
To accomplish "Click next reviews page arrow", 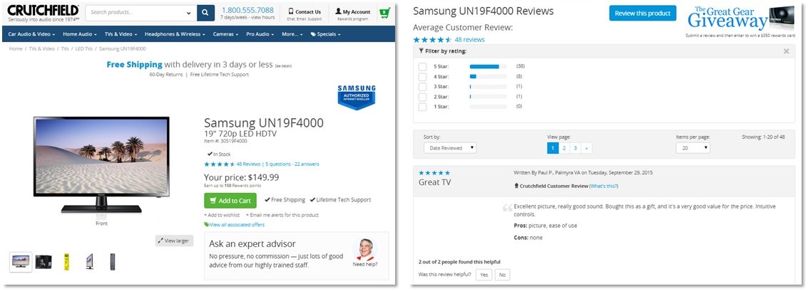I will [x=586, y=148].
